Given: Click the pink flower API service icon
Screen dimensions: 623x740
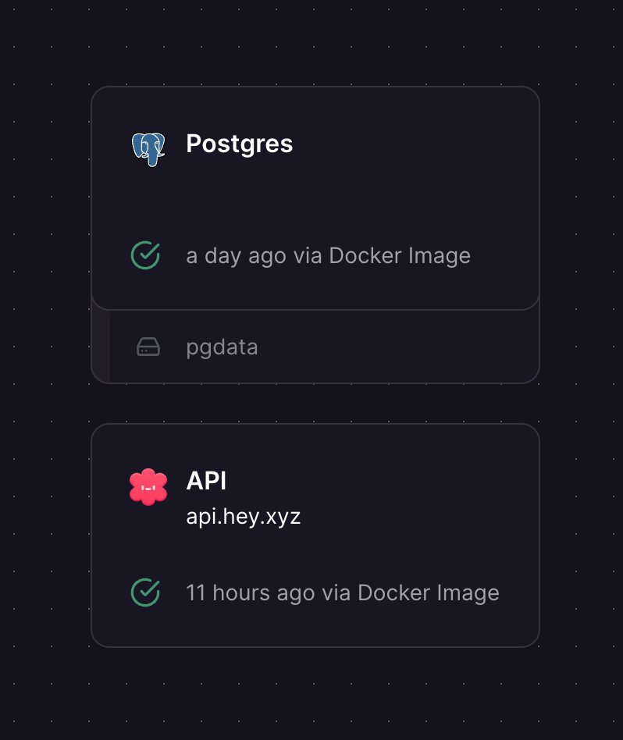Looking at the screenshot, I should coord(148,487).
